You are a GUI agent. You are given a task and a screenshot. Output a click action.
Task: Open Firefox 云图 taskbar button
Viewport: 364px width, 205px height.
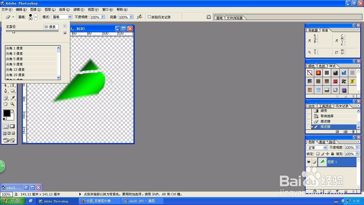click(100, 201)
